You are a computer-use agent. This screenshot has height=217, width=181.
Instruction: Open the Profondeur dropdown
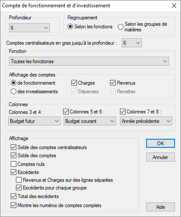coord(29,28)
